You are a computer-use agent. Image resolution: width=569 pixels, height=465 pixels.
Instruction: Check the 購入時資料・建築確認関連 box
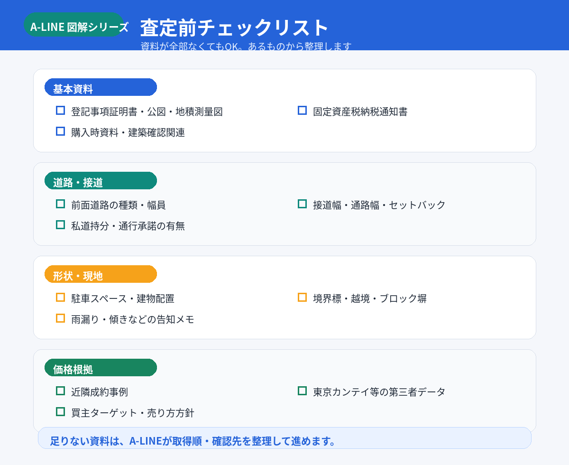click(x=60, y=131)
